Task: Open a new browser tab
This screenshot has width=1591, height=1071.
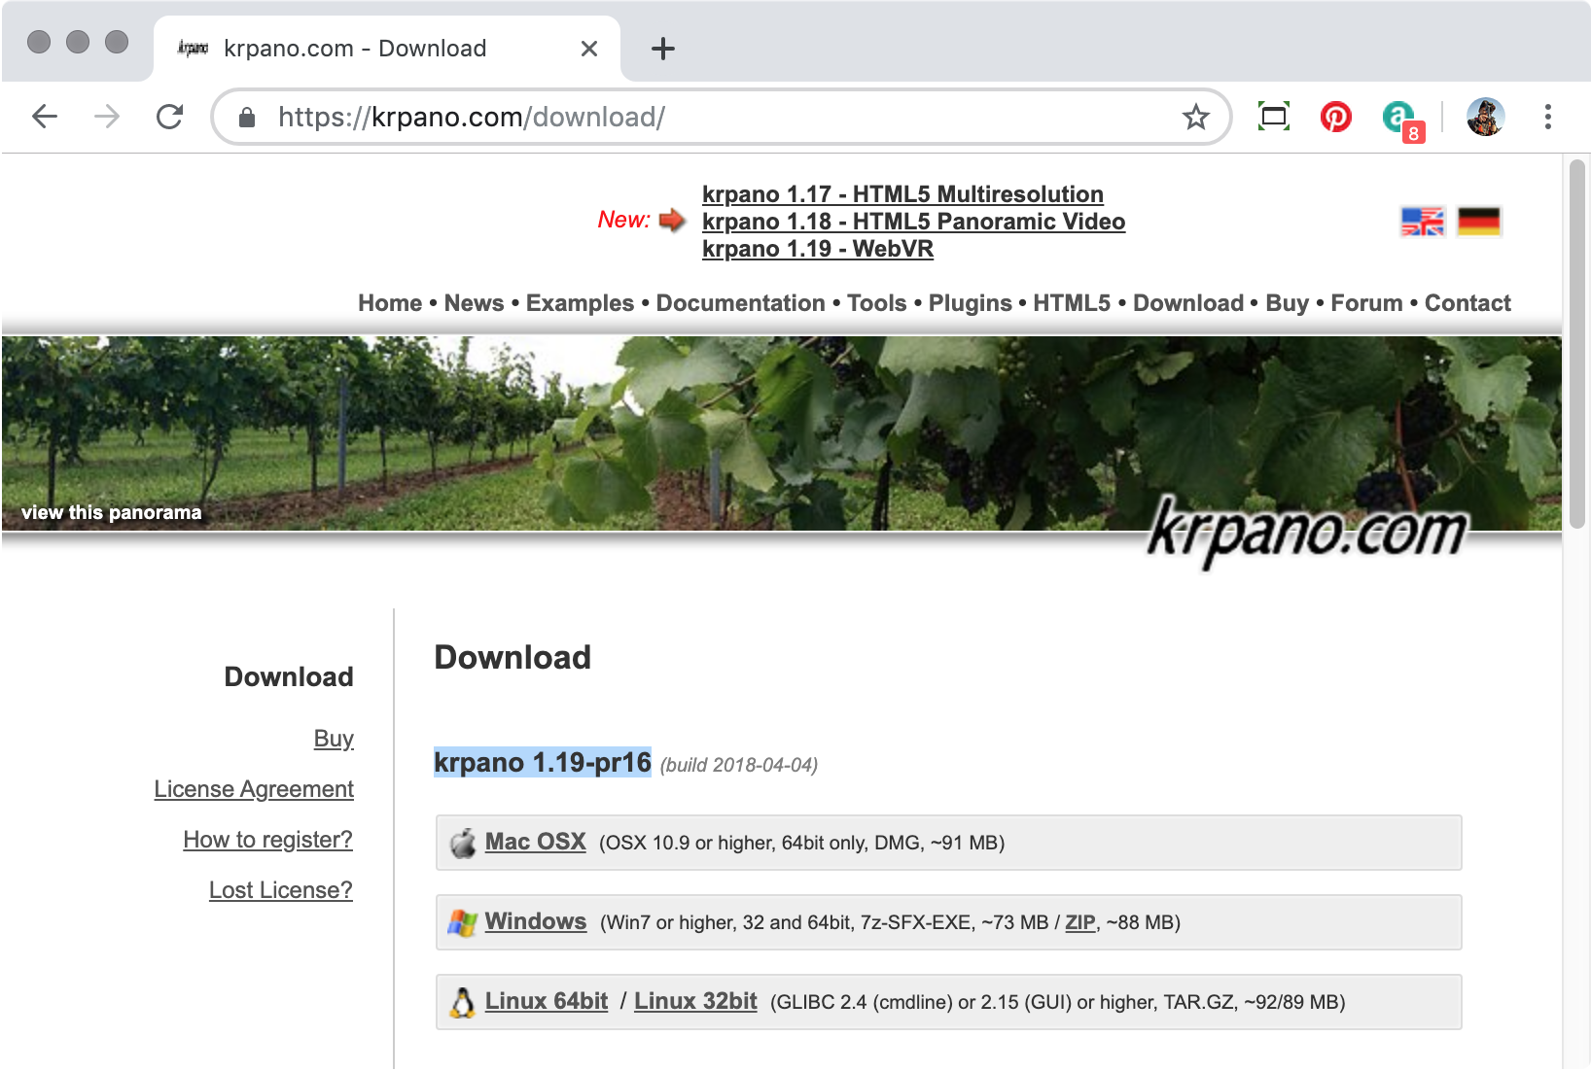Action: (663, 49)
